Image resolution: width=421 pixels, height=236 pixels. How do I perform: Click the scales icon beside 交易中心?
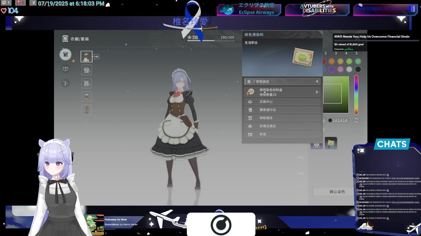pos(250,102)
